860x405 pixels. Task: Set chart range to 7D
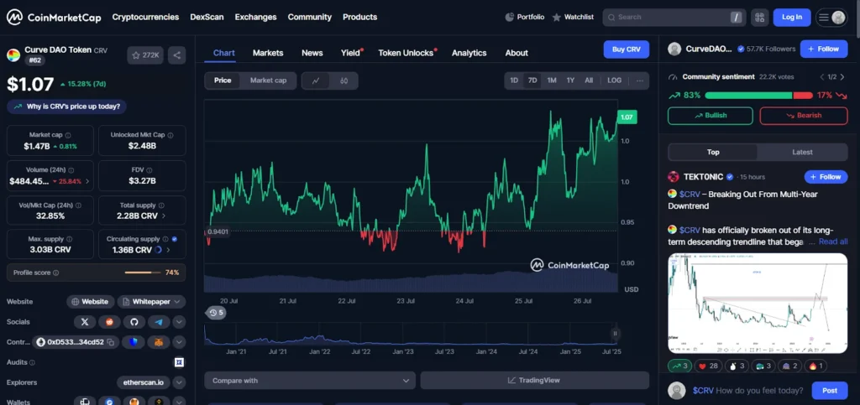(532, 80)
